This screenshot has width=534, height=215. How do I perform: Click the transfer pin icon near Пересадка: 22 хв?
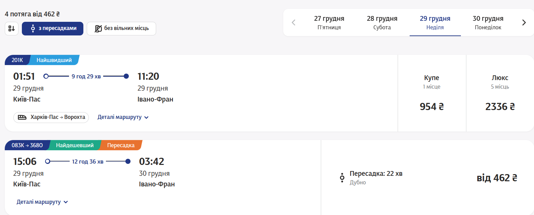[342, 178]
